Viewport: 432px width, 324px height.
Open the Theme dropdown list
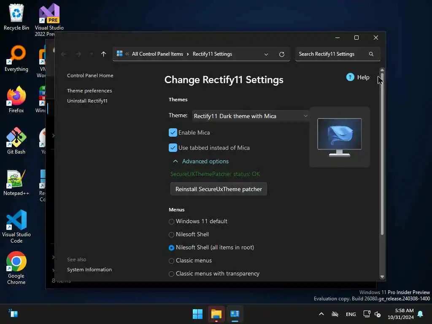(250, 116)
